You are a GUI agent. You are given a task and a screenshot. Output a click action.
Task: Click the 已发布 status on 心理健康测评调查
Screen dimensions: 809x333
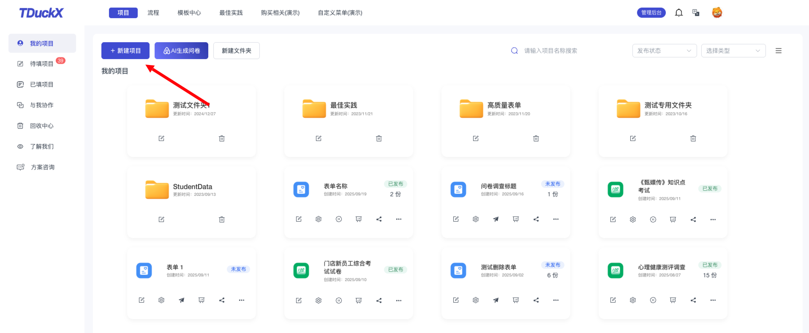(x=710, y=265)
